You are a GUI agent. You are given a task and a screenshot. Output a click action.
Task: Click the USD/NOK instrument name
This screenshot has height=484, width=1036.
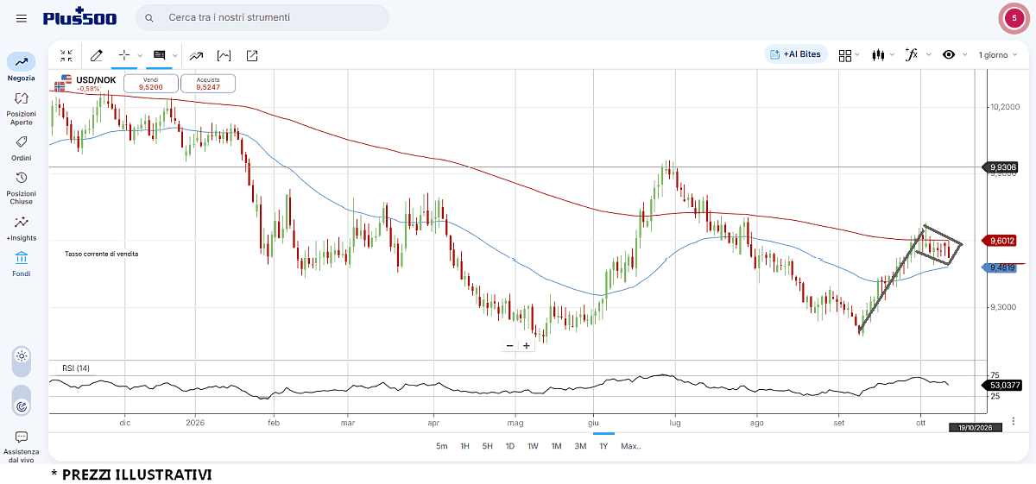pyautogui.click(x=96, y=79)
